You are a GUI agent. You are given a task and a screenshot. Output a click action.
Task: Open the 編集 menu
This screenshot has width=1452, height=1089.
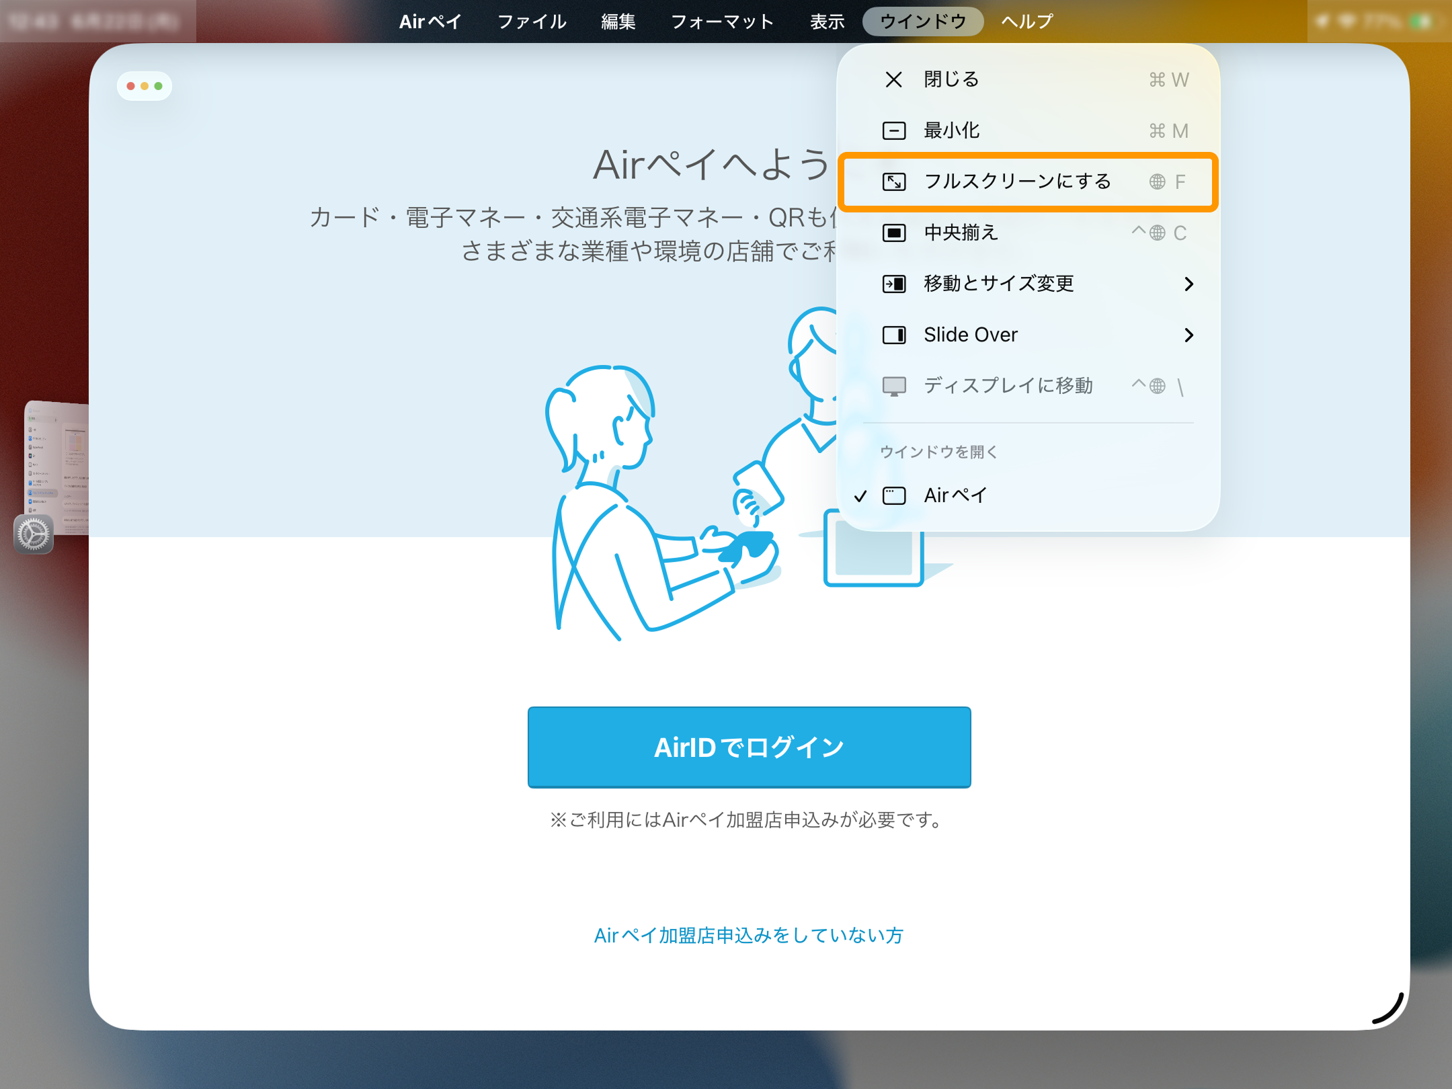(x=618, y=22)
